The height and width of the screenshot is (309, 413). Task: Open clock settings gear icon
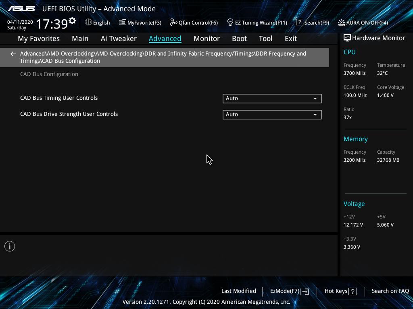click(72, 21)
